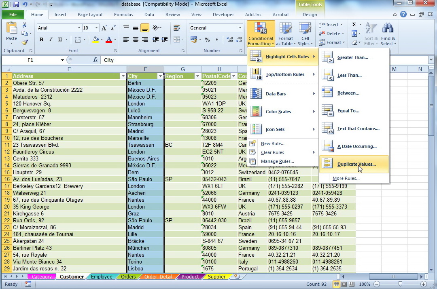Click the Percent Style icon
This screenshot has width=437, height=289.
pyautogui.click(x=207, y=40)
